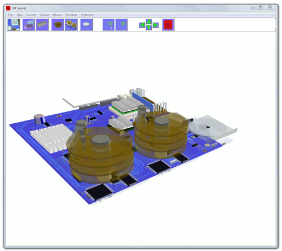
Task: Click the purple domed device toolbar icon
Action: [29, 24]
